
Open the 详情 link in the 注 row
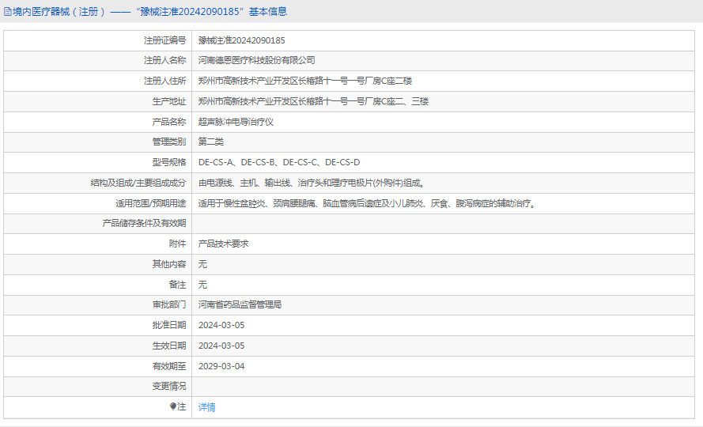206,406
